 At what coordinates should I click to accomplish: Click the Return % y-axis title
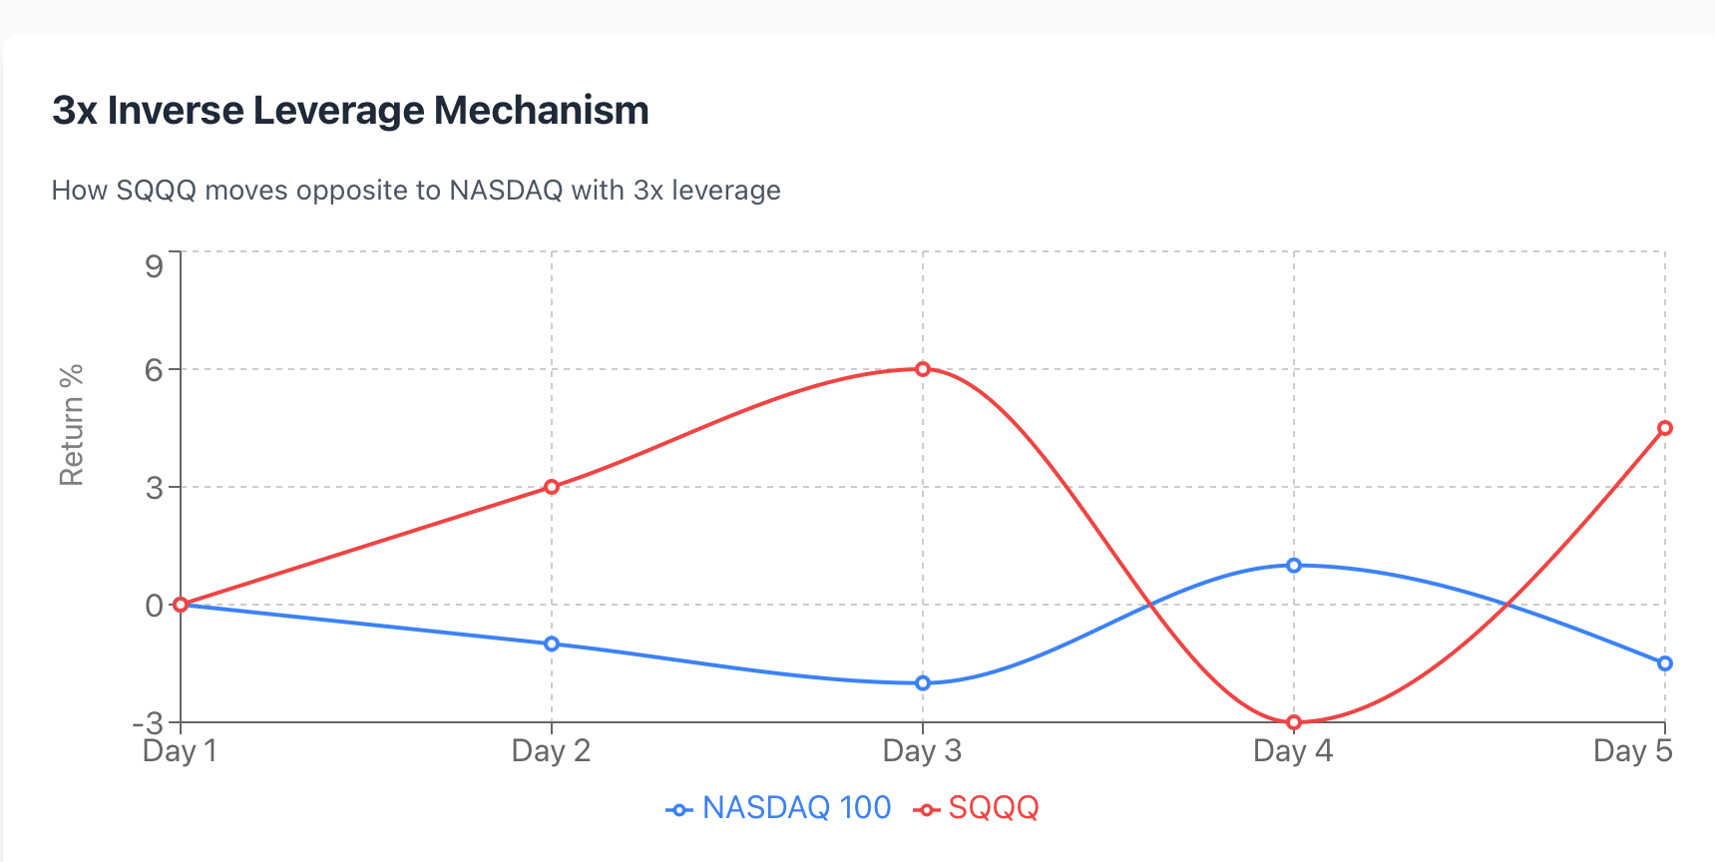pos(71,425)
